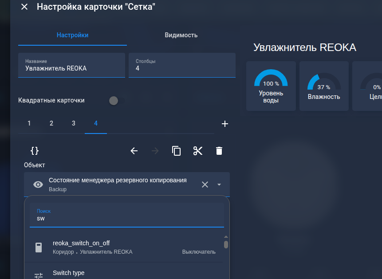Copy the card with the copy icon

(x=177, y=151)
